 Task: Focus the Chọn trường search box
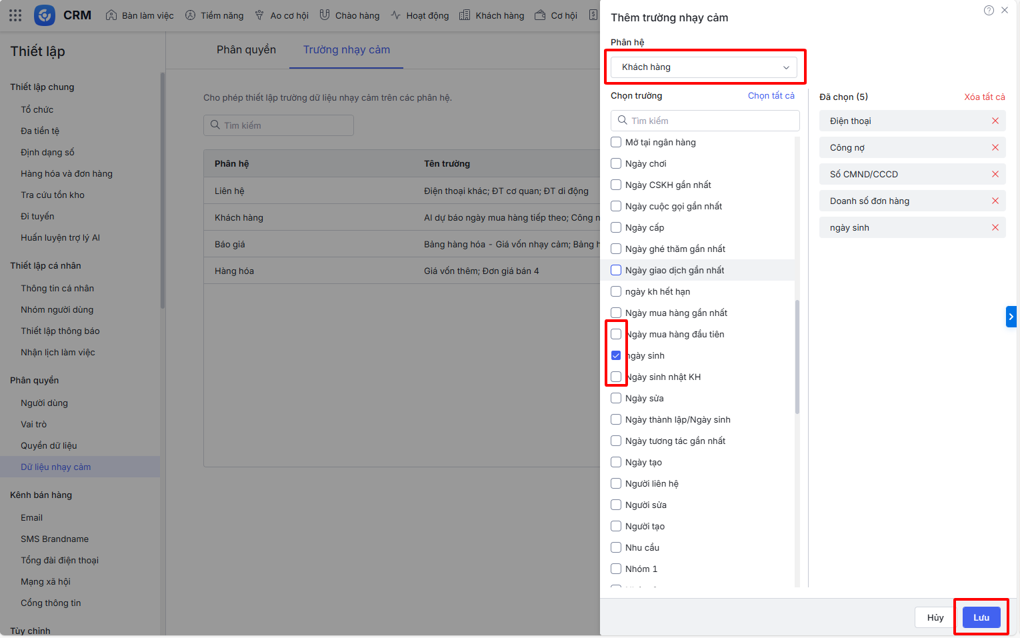coord(705,121)
